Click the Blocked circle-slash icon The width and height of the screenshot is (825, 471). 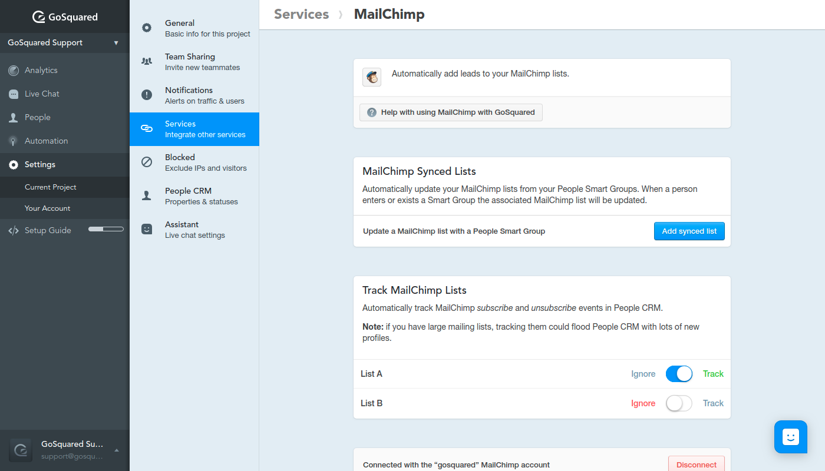coord(147,162)
